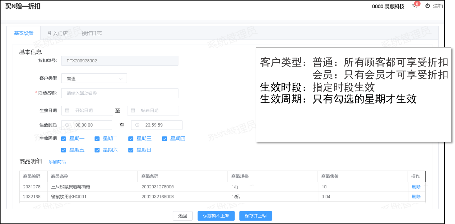Image resolution: width=455 pixels, height=224 pixels.
Task: Delete the 三只松鼠蔓越莓曲奇 row
Action: (416, 187)
